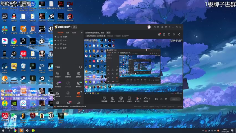Open the taskbar notification center icon
The image size is (236, 133).
coord(232,131)
